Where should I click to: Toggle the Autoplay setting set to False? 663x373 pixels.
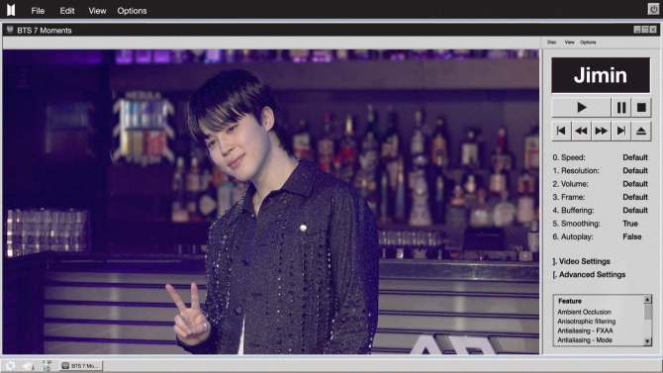[631, 236]
